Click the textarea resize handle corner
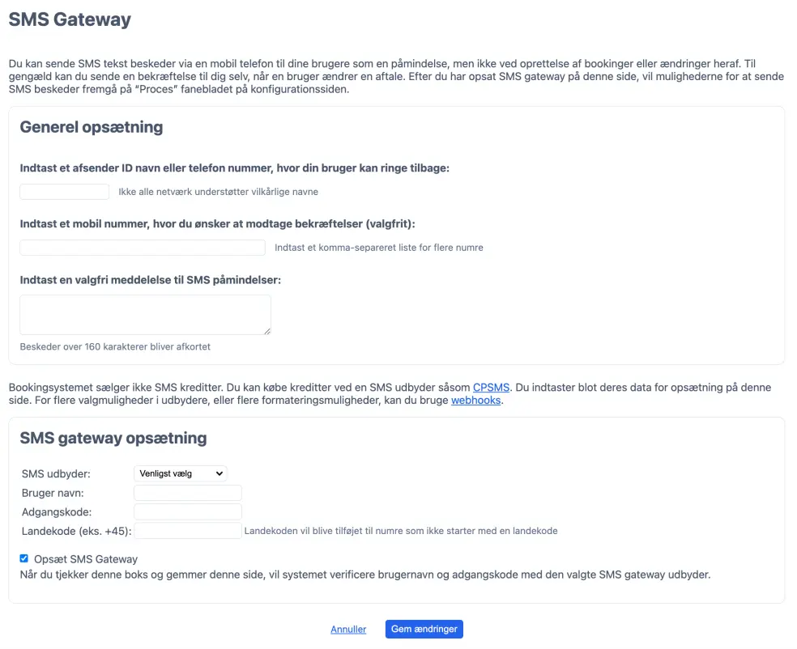 point(266,330)
